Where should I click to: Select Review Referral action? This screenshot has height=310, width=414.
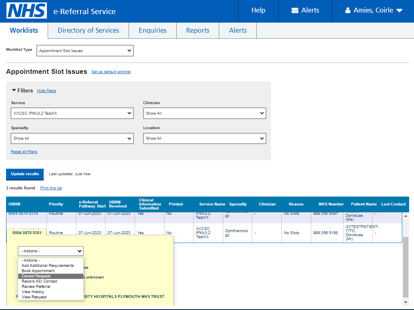(x=51, y=287)
